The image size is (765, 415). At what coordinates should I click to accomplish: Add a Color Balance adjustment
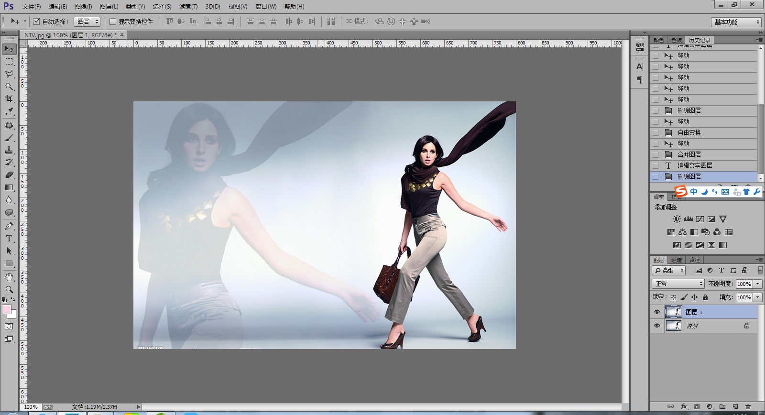coord(682,232)
